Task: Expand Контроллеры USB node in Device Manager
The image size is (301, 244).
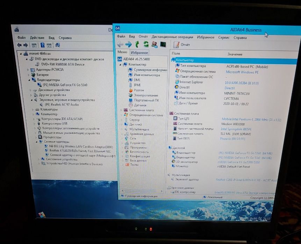Action: (x=34, y=124)
